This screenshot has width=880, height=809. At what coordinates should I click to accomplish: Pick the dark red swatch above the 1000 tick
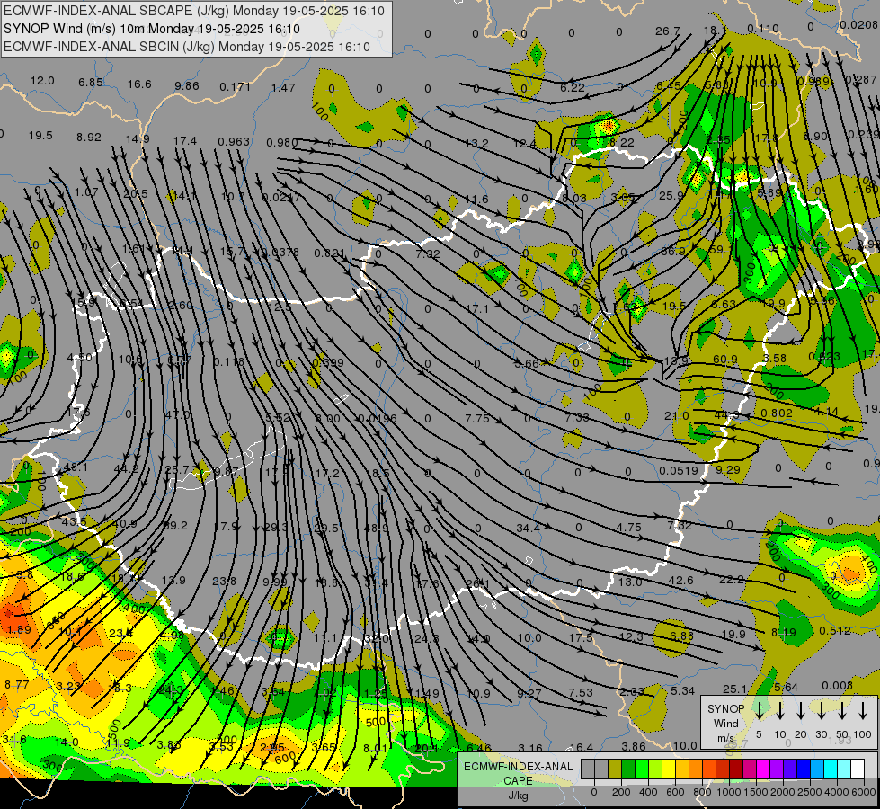pyautogui.click(x=736, y=769)
